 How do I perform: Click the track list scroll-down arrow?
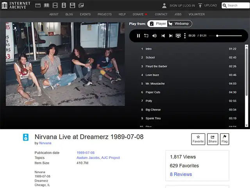coord(246,126)
